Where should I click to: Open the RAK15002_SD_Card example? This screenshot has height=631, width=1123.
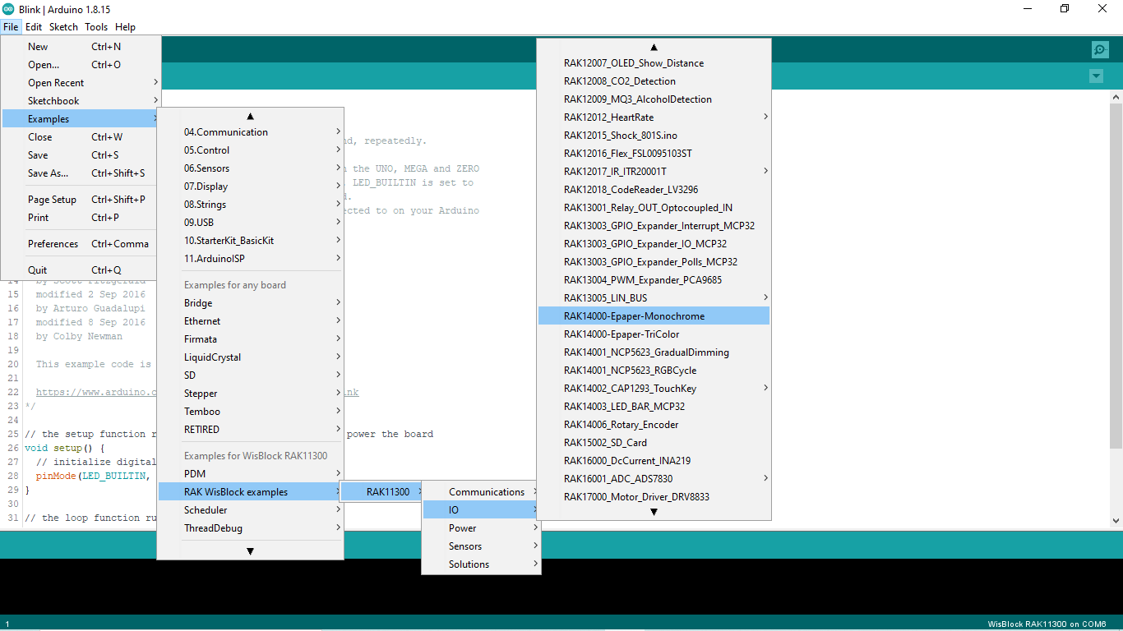[654, 443]
